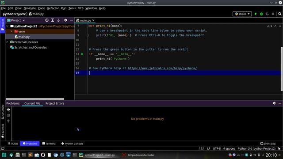283x159 pixels.
Task: Click the highlighted problems eye icon
Action: pos(8,110)
